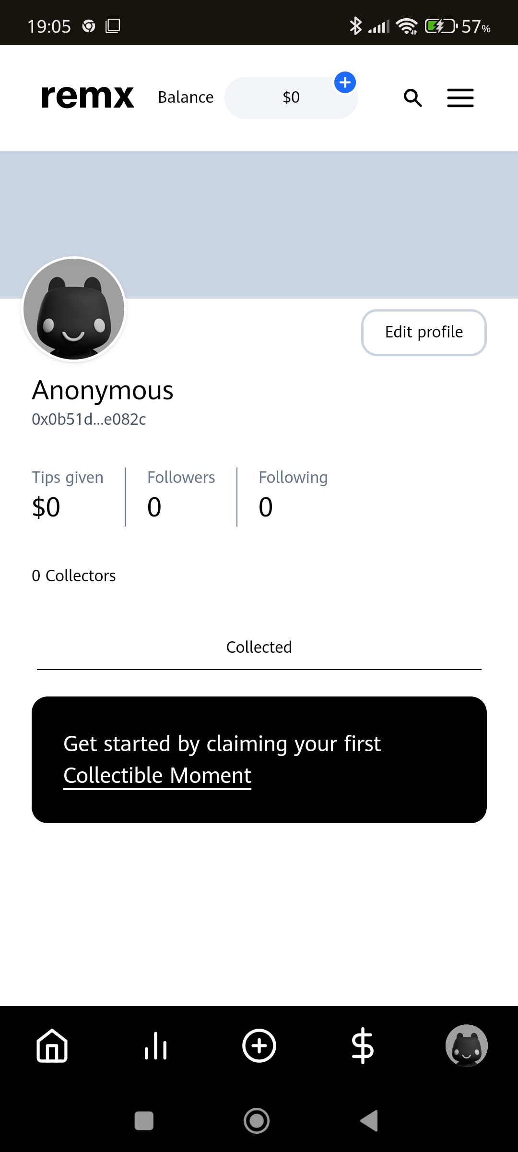
Task: Click the remx logo
Action: [88, 97]
